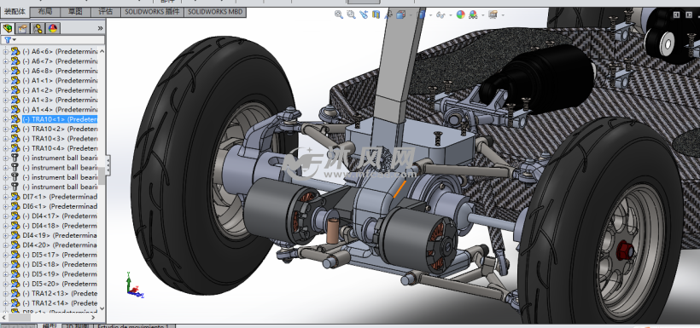Click the Previous View icon
Image resolution: width=700 pixels, height=328 pixels.
click(x=364, y=14)
